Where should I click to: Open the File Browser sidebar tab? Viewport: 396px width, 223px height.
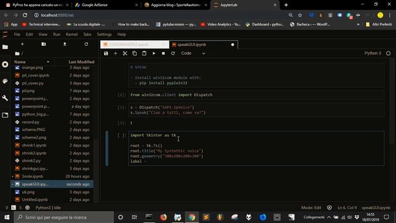click(5, 47)
